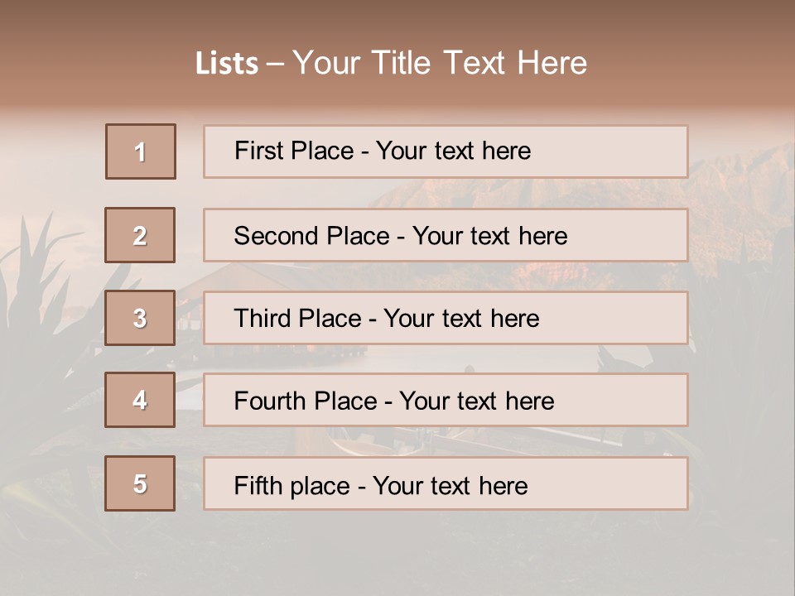Screen dimensions: 795x596
Task: Click blank margin right of First Place box
Action: 741,151
